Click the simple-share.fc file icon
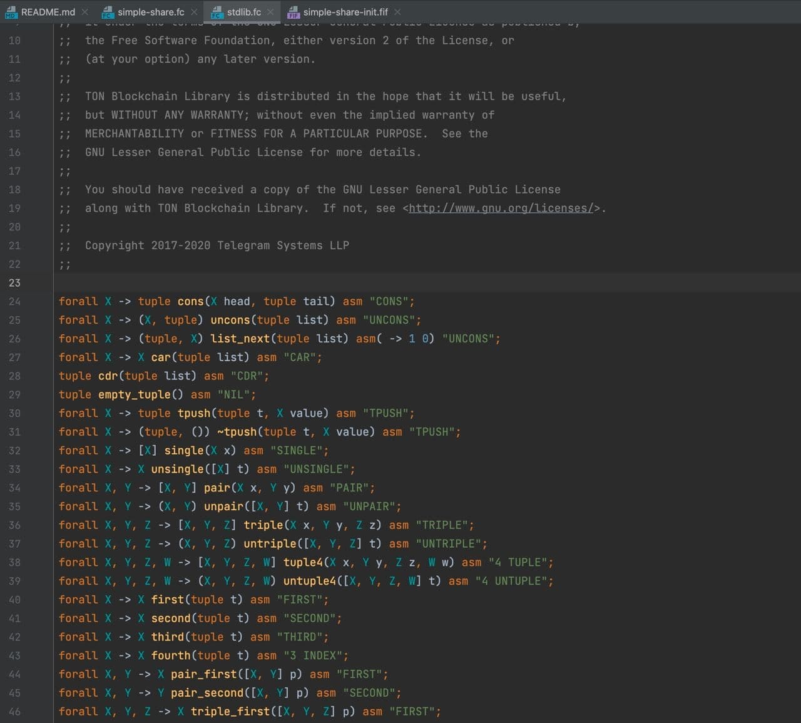The width and height of the screenshot is (801, 723). coord(108,12)
